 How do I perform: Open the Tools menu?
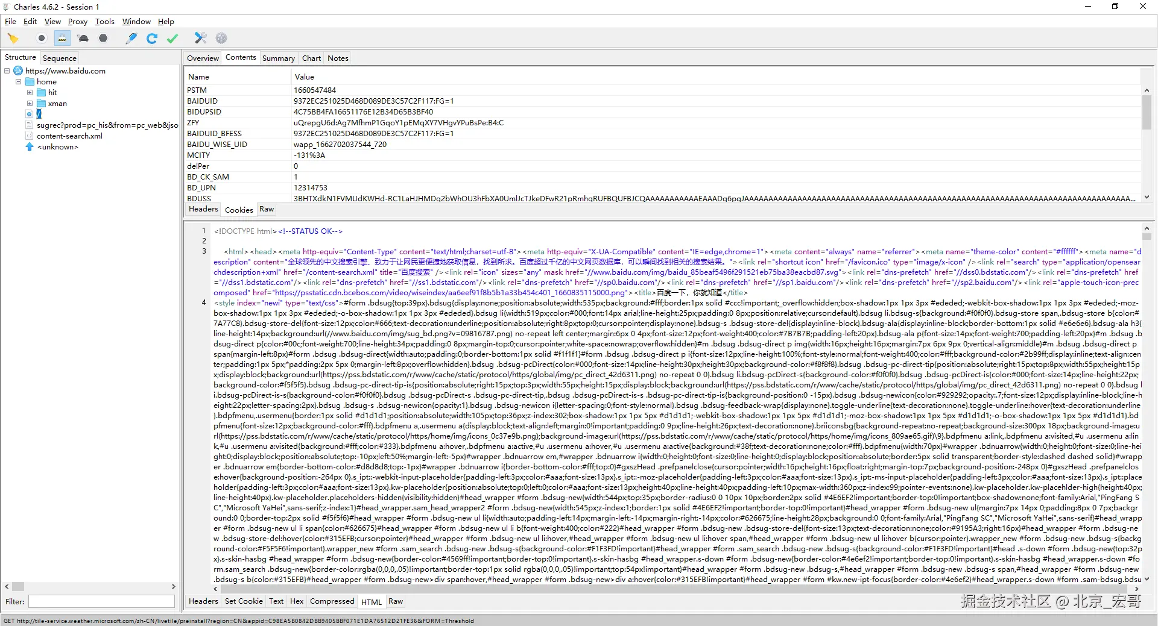[104, 22]
